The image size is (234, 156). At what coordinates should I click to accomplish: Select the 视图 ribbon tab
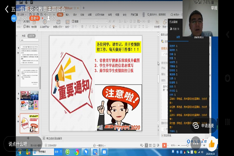pyautogui.click(x=117, y=14)
